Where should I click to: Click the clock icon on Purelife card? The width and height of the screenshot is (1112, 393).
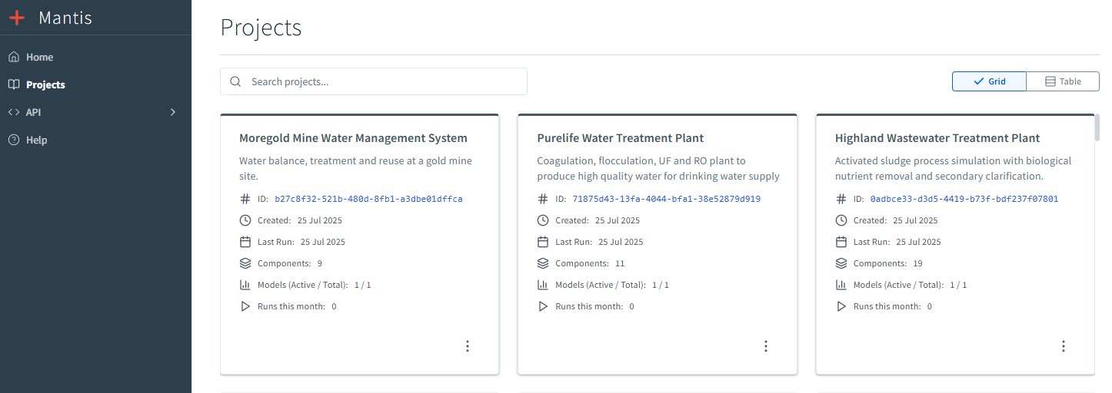(543, 220)
